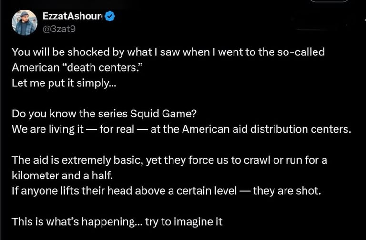Click the text "American aid distribution centers."
The width and height of the screenshot is (366, 240).
[x=266, y=129]
